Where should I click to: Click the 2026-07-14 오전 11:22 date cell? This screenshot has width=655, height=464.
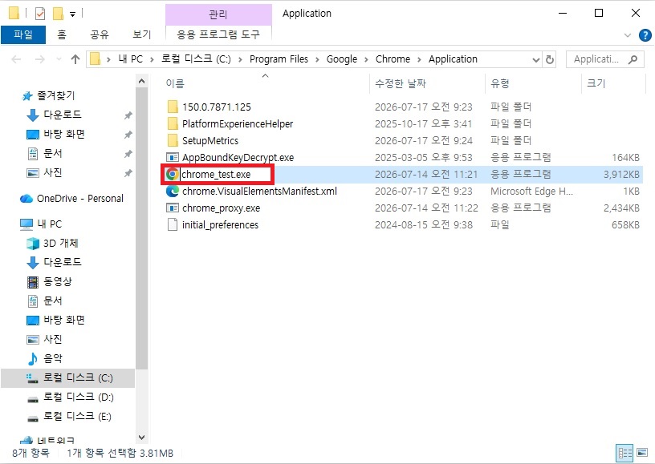tap(426, 208)
